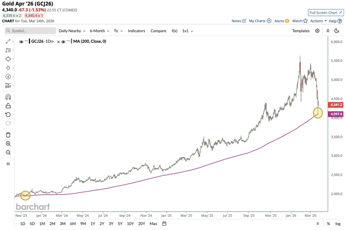The image size is (346, 230).
Task: Expand the 6-Month period dropdown
Action: point(99,31)
